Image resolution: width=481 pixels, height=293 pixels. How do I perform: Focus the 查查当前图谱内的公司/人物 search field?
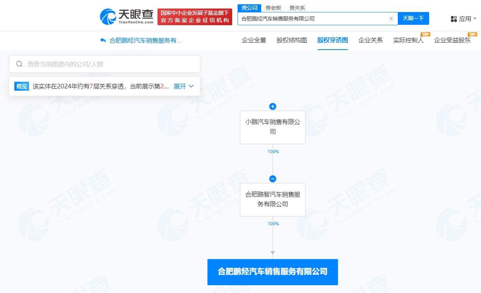click(x=104, y=64)
